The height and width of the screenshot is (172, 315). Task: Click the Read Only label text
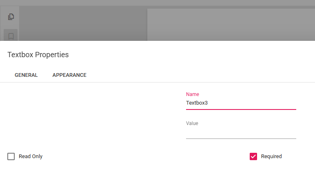click(x=31, y=156)
